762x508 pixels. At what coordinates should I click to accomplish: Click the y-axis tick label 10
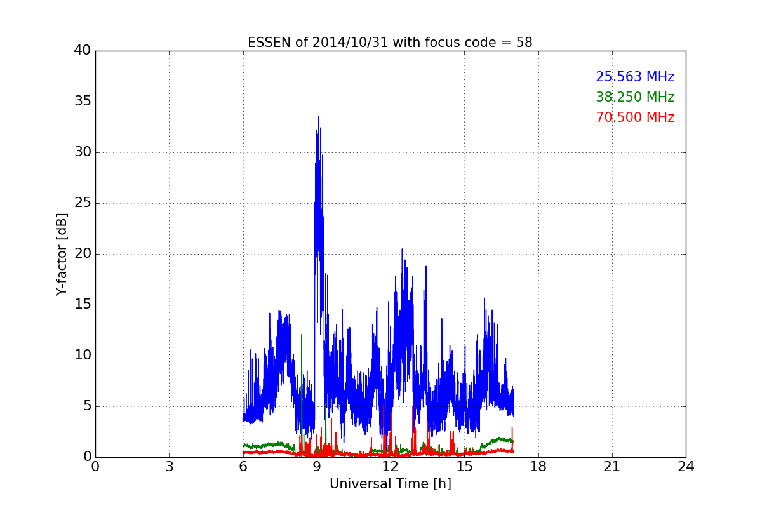pyautogui.click(x=82, y=356)
